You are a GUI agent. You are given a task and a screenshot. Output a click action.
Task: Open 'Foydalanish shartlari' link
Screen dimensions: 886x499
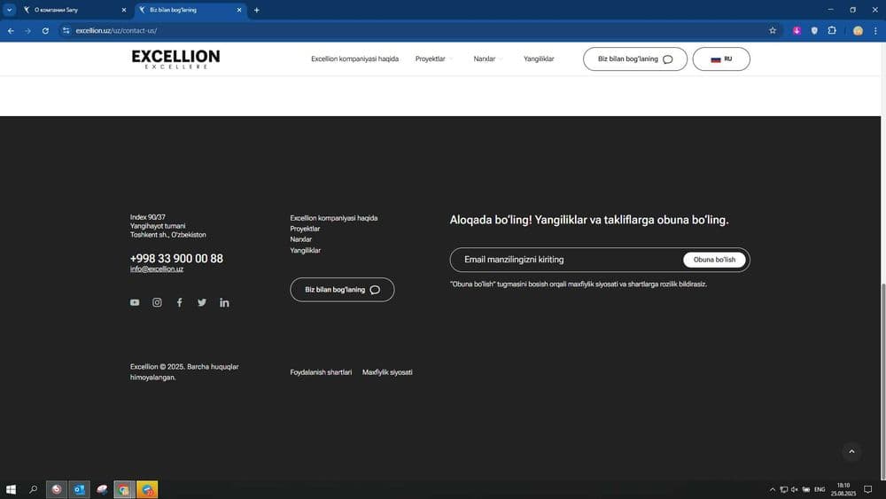click(x=321, y=372)
